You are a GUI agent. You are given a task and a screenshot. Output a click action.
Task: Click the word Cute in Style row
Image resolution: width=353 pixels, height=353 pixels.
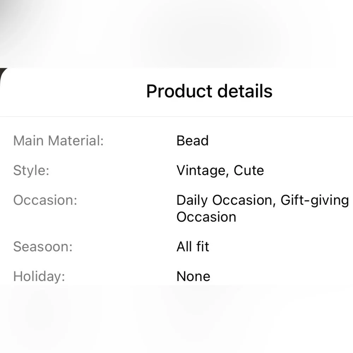[x=249, y=170]
